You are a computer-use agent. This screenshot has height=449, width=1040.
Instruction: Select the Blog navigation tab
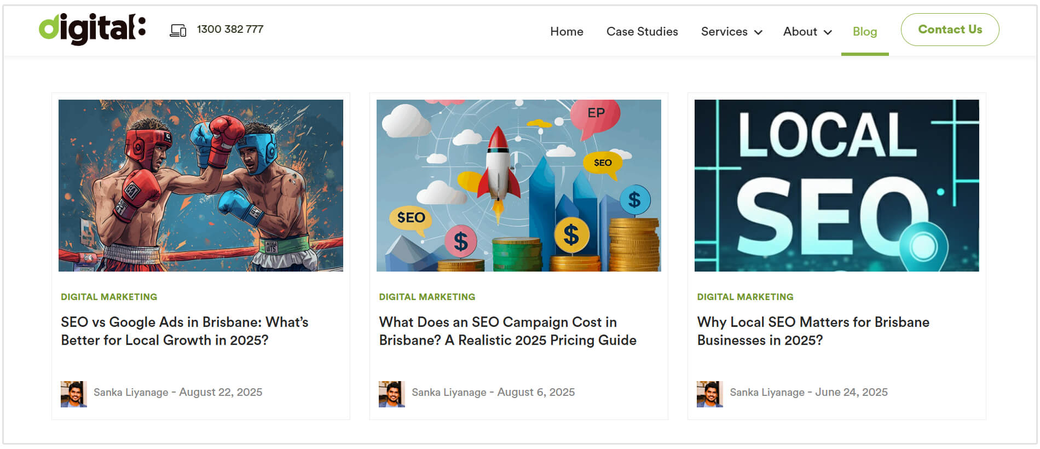click(864, 32)
